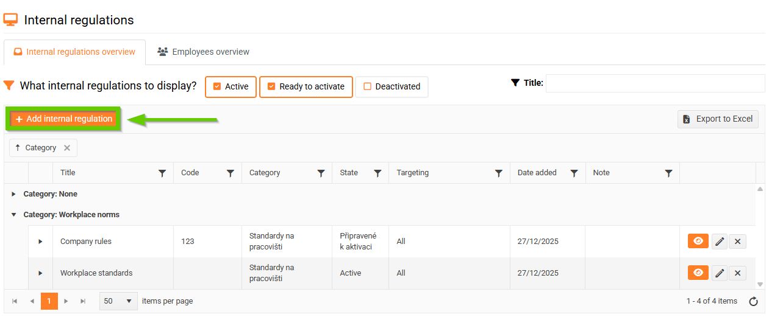
Task: Expand the Company rules row details
Action: tap(40, 242)
